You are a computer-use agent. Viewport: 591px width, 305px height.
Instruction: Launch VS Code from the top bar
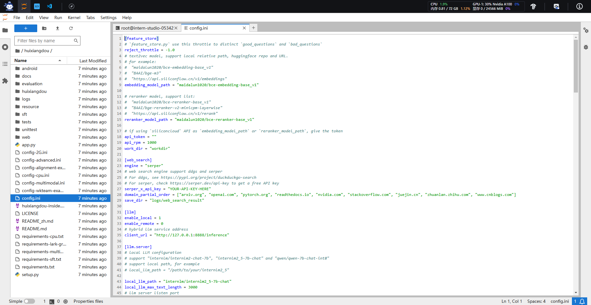[50, 6]
